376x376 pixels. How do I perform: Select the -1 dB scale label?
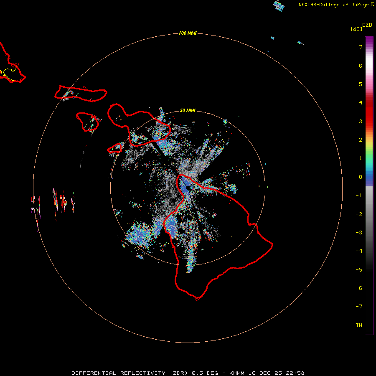click(x=359, y=196)
